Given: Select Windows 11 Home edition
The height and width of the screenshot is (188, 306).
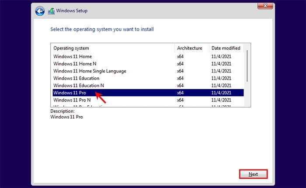Looking at the screenshot, I should [x=148, y=56].
